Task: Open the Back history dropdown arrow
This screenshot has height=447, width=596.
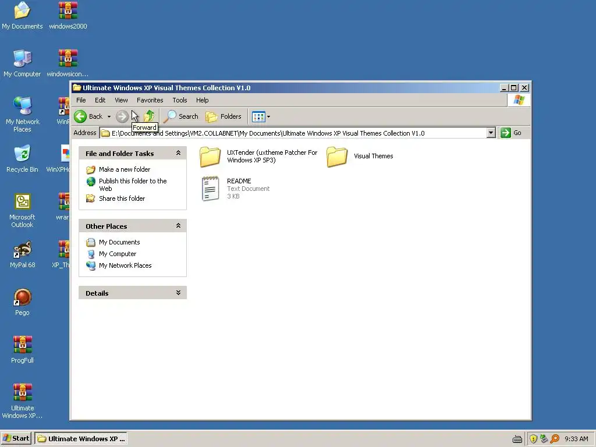Action: 109,116
